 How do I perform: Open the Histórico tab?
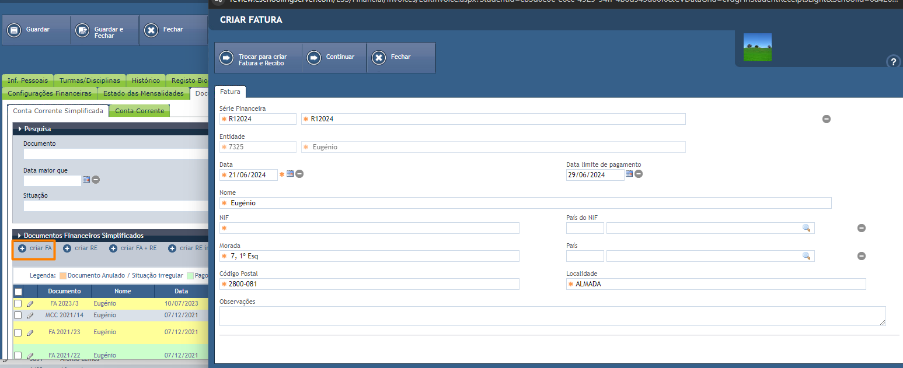(146, 80)
